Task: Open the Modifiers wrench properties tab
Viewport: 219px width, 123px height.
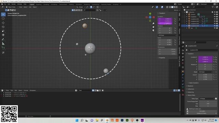Action: coord(183,75)
